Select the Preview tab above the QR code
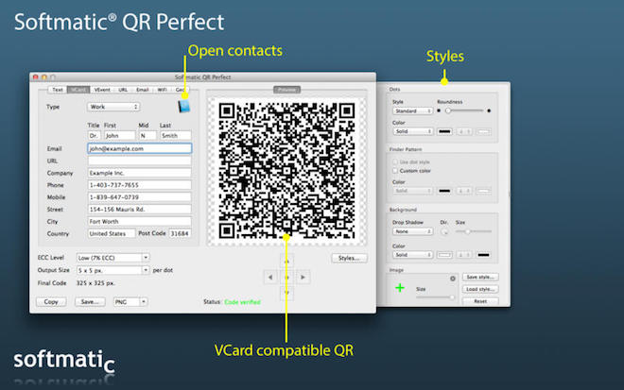The height and width of the screenshot is (390, 624). (286, 90)
